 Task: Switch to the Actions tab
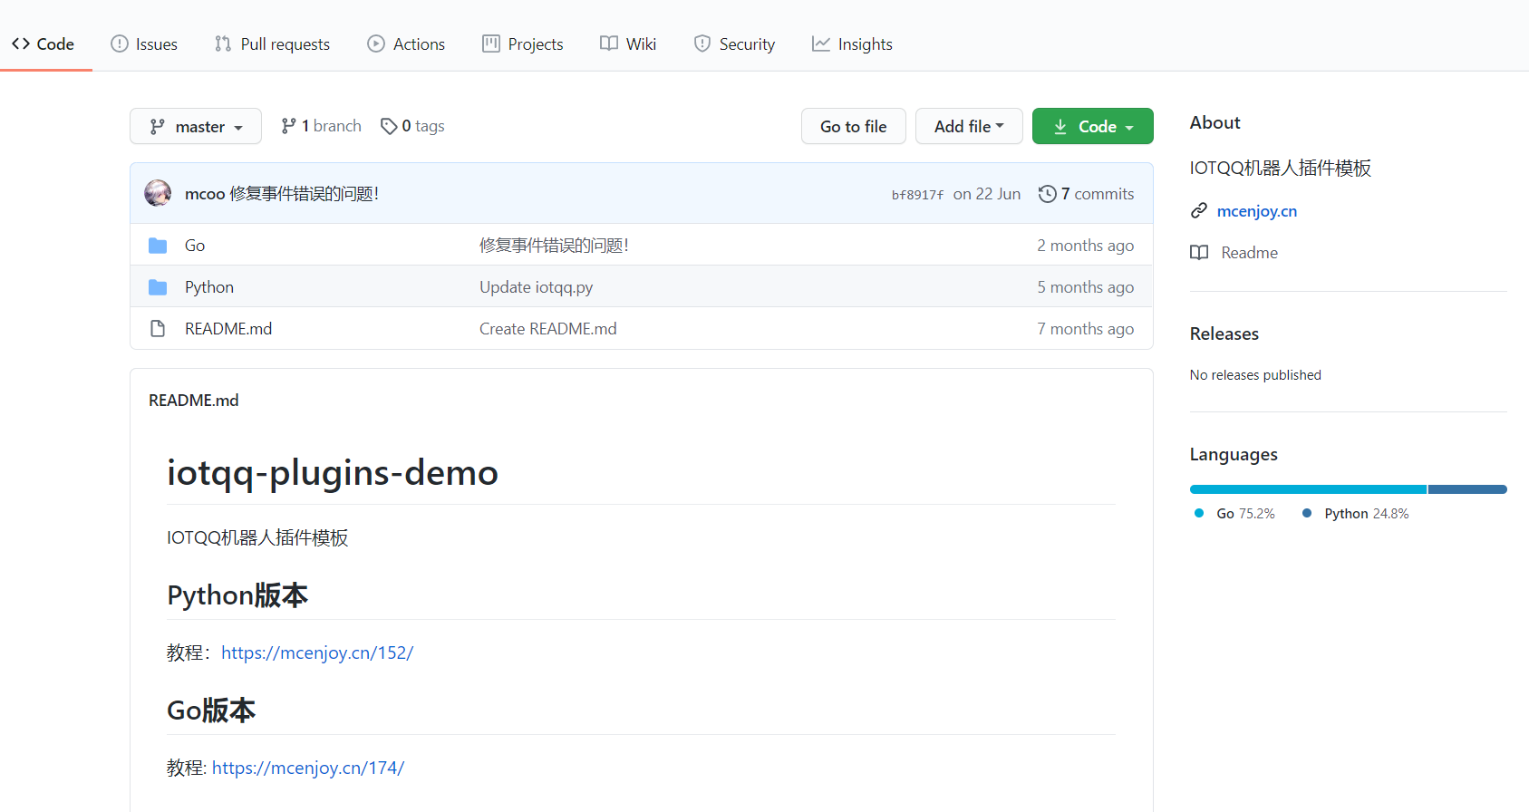tap(406, 43)
